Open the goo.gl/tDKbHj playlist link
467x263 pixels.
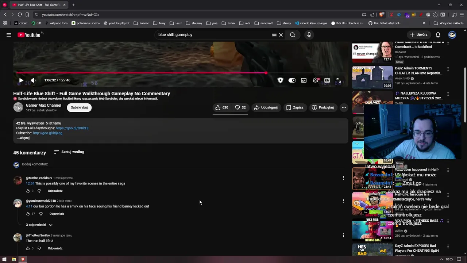click(x=72, y=128)
